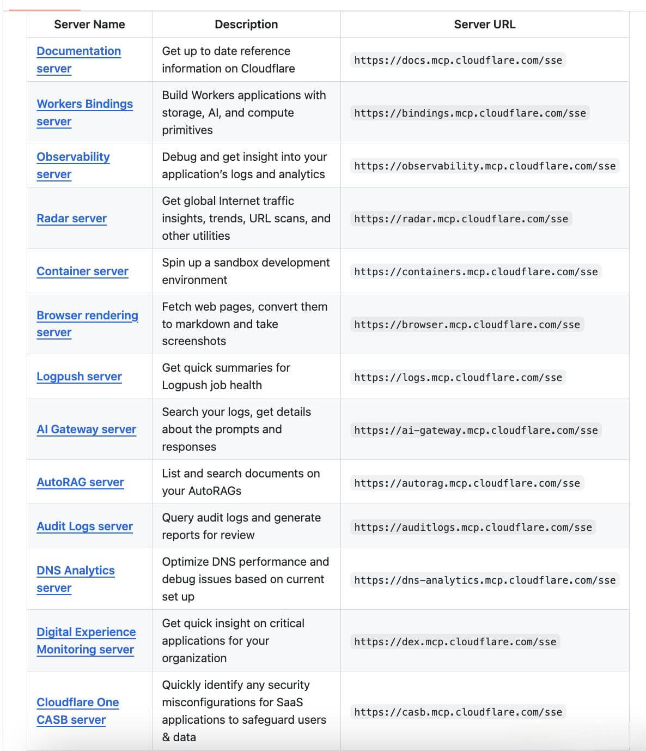Follow the Audit Logs server link
Image resolution: width=646 pixels, height=751 pixels.
[x=84, y=526]
